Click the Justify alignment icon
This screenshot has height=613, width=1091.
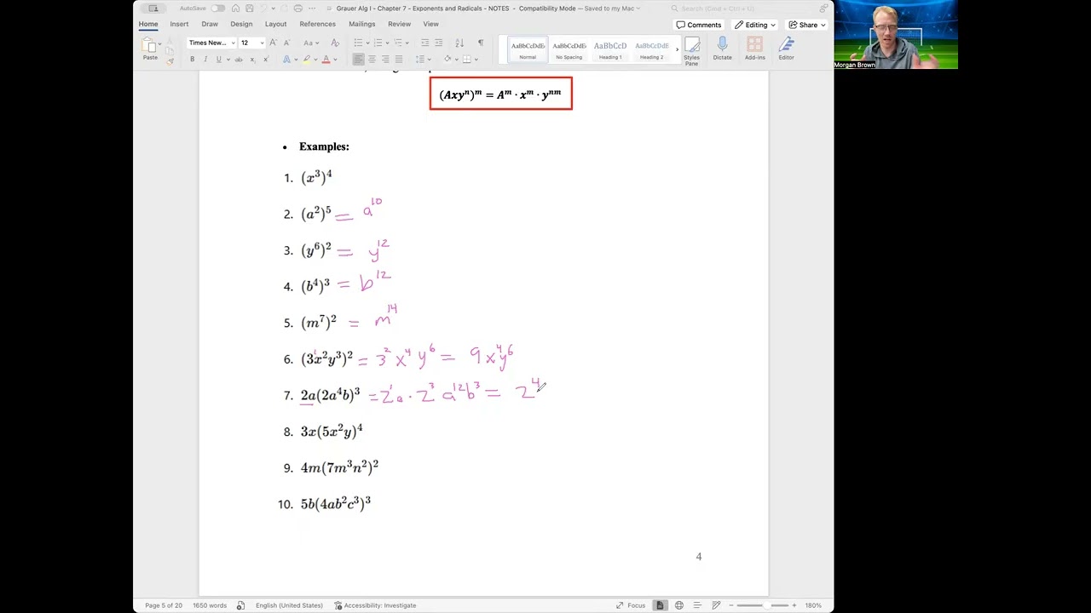click(x=398, y=60)
